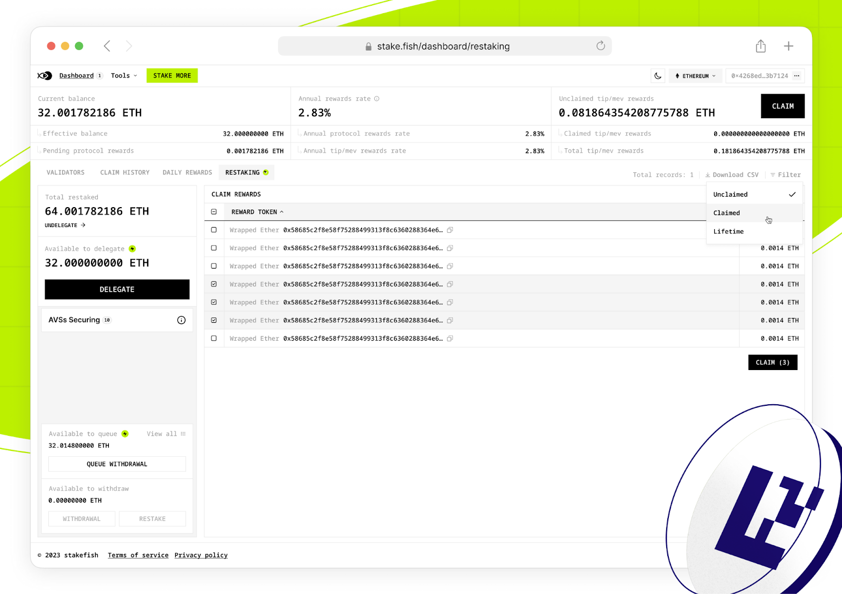Click the CLAIM (3) button
The image size is (842, 594).
pos(773,362)
